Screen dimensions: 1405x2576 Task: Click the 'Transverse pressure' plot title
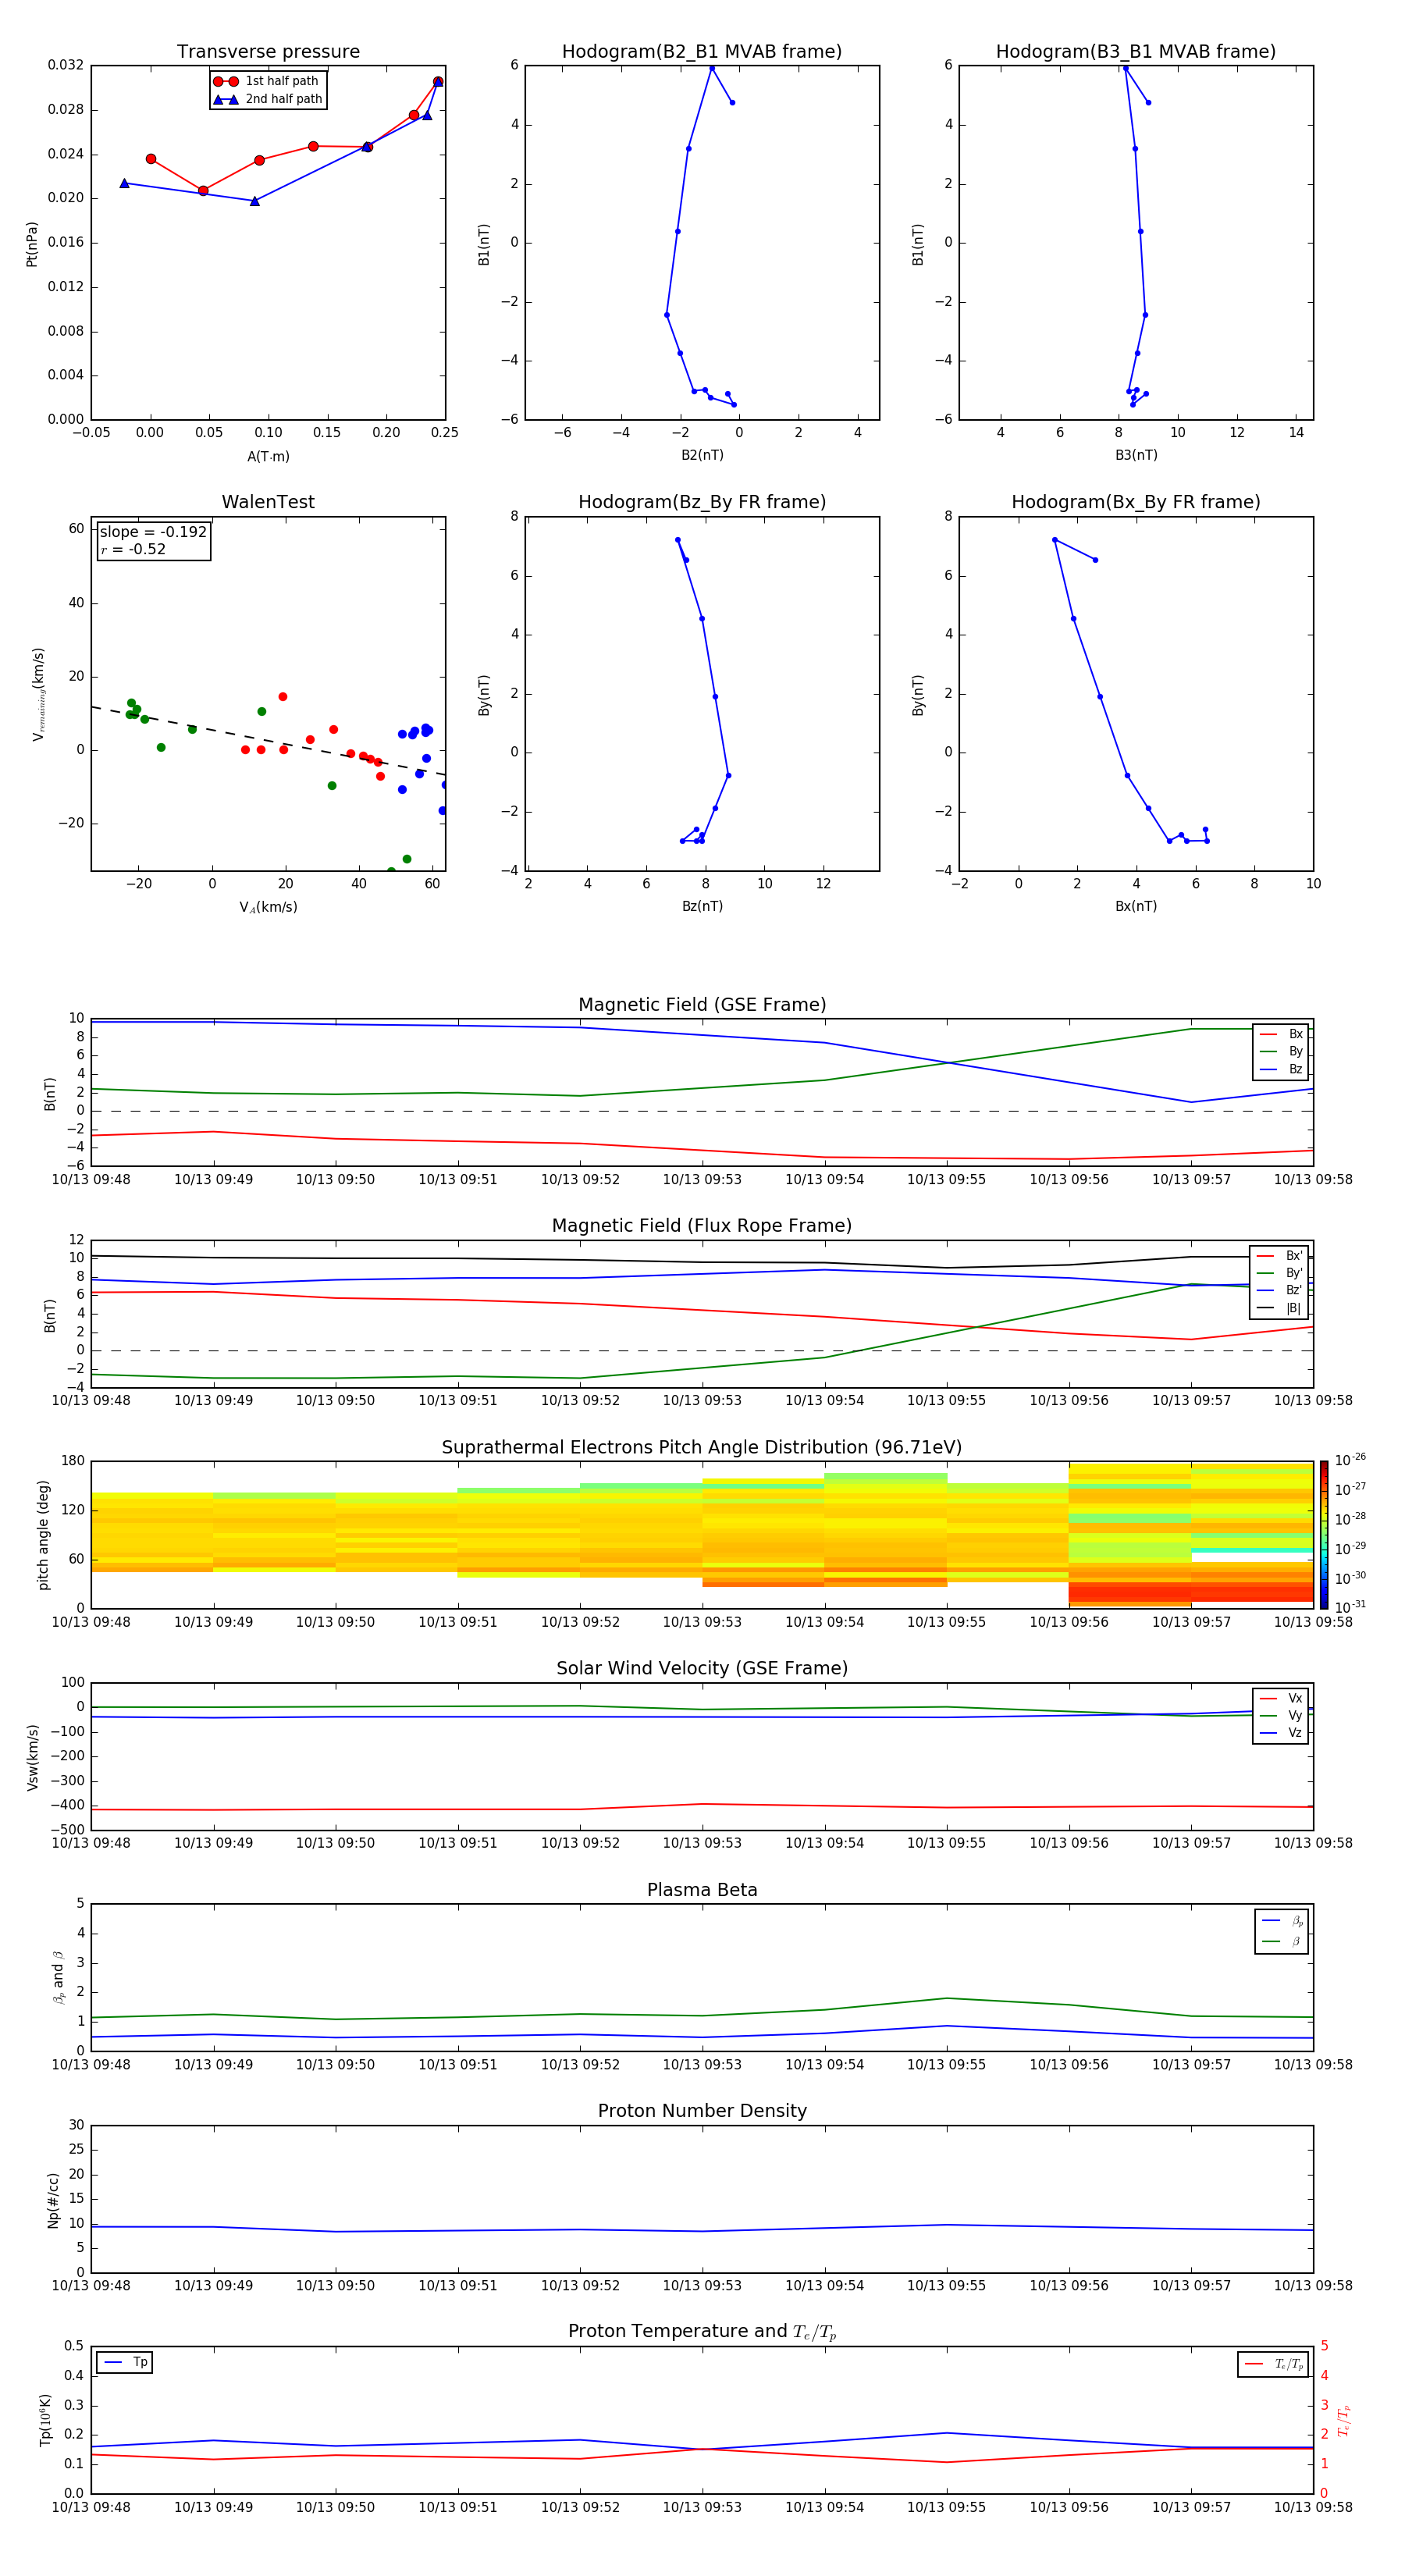pyautogui.click(x=268, y=51)
